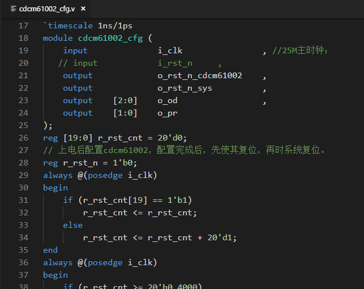Image resolution: width=364 pixels, height=289 pixels.
Task: Click the i_clk port on line 19
Action: tap(170, 50)
